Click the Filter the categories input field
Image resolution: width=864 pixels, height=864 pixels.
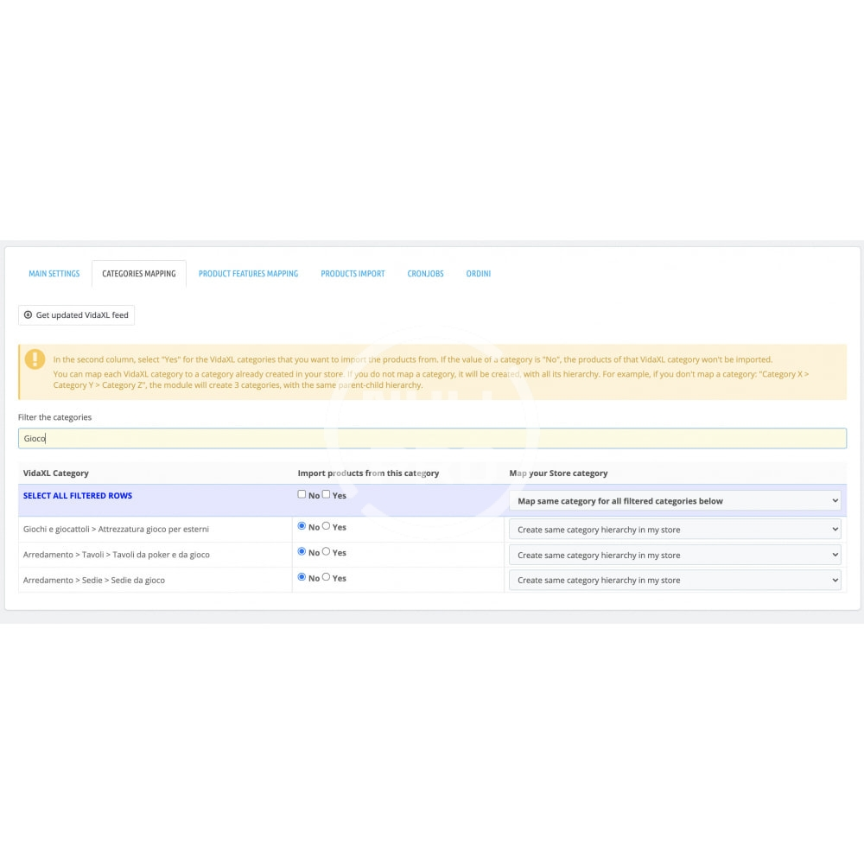click(432, 438)
